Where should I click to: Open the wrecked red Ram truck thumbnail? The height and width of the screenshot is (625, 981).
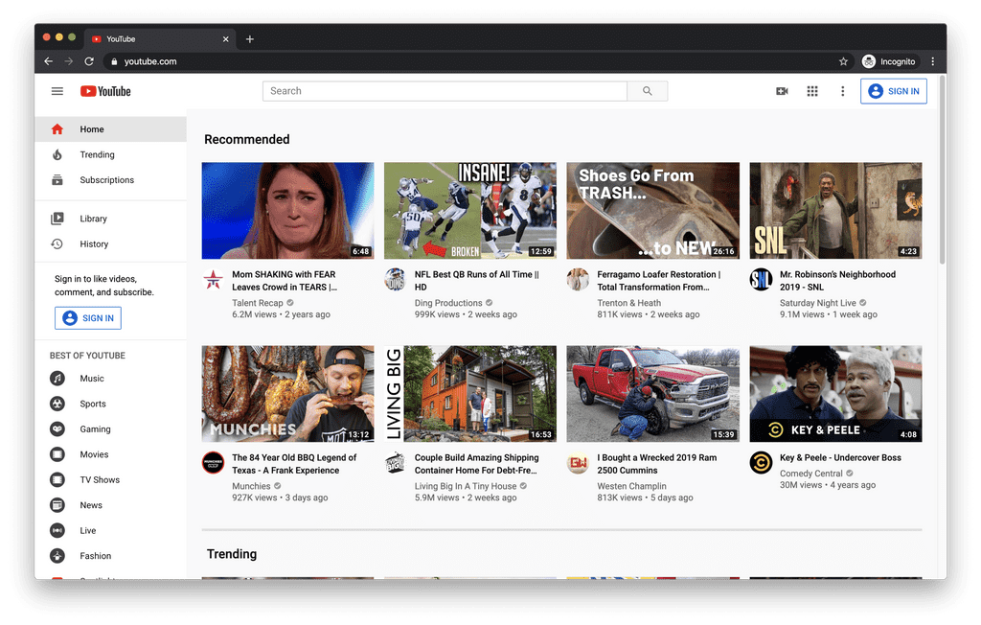652,394
